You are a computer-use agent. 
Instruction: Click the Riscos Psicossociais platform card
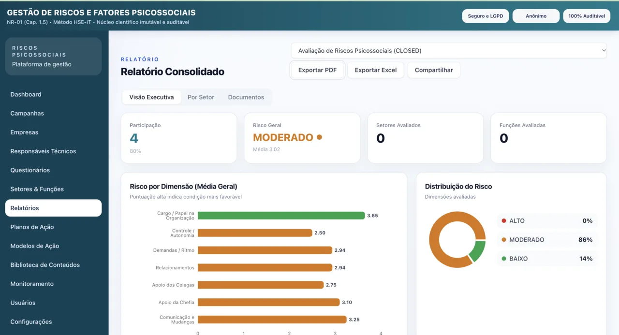pos(53,57)
